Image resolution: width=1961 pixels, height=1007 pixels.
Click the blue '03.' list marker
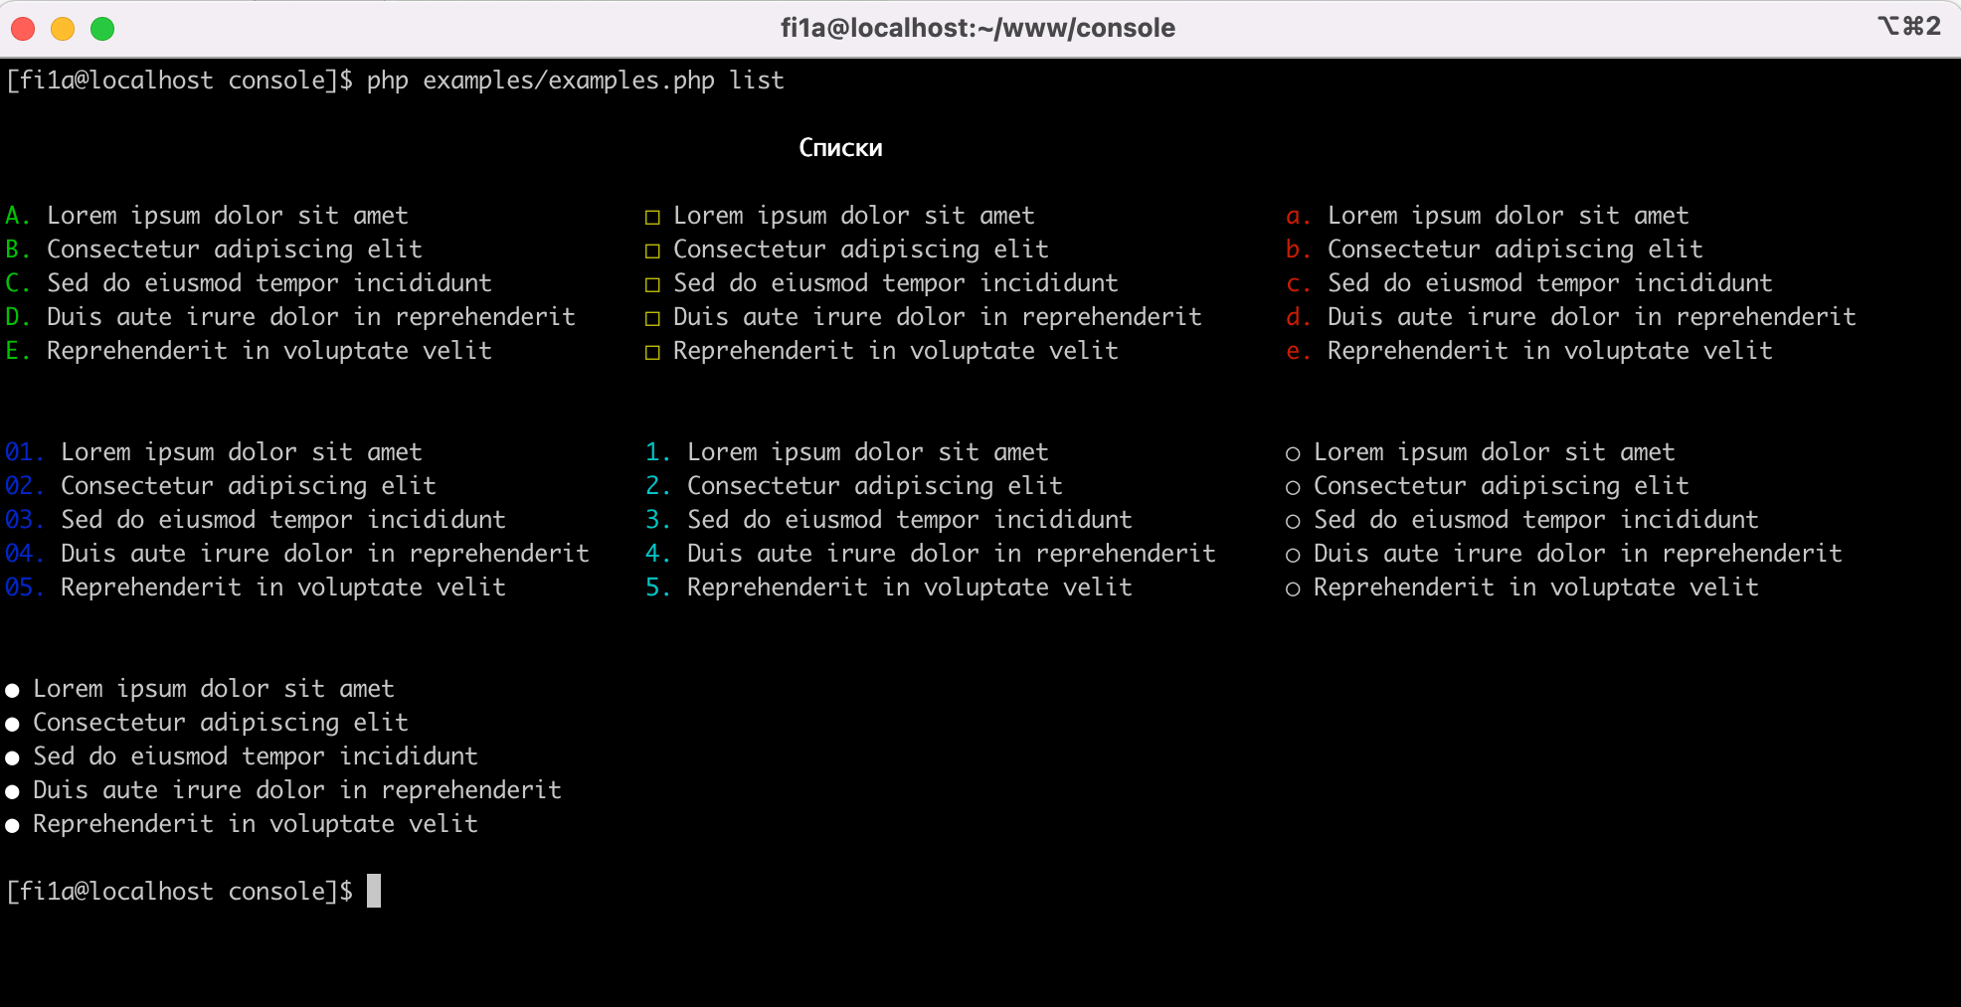coord(24,520)
